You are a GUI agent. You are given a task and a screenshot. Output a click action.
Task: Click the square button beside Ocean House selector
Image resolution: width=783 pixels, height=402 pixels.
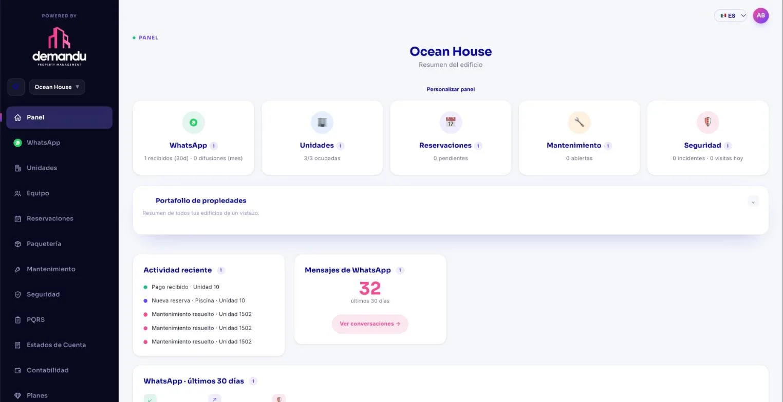[x=16, y=87]
